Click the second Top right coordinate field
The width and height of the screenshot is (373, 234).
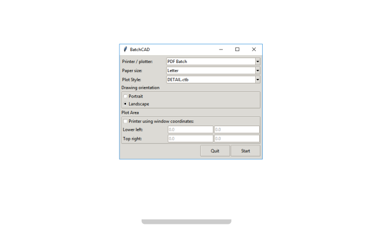237,139
